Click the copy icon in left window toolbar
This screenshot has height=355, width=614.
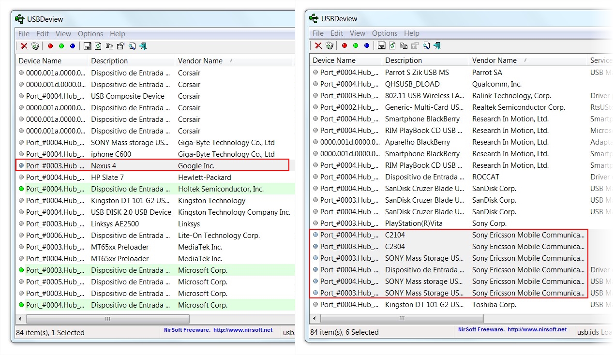click(109, 46)
